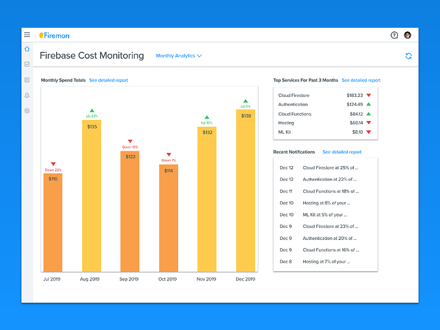The width and height of the screenshot is (440, 330).
Task: Go to home in the sidebar
Action: (27, 49)
